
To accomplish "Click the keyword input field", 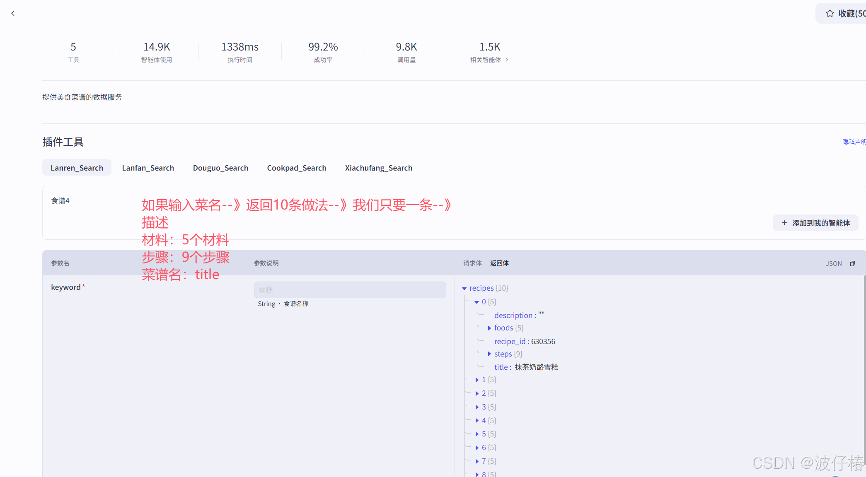I will (x=350, y=290).
